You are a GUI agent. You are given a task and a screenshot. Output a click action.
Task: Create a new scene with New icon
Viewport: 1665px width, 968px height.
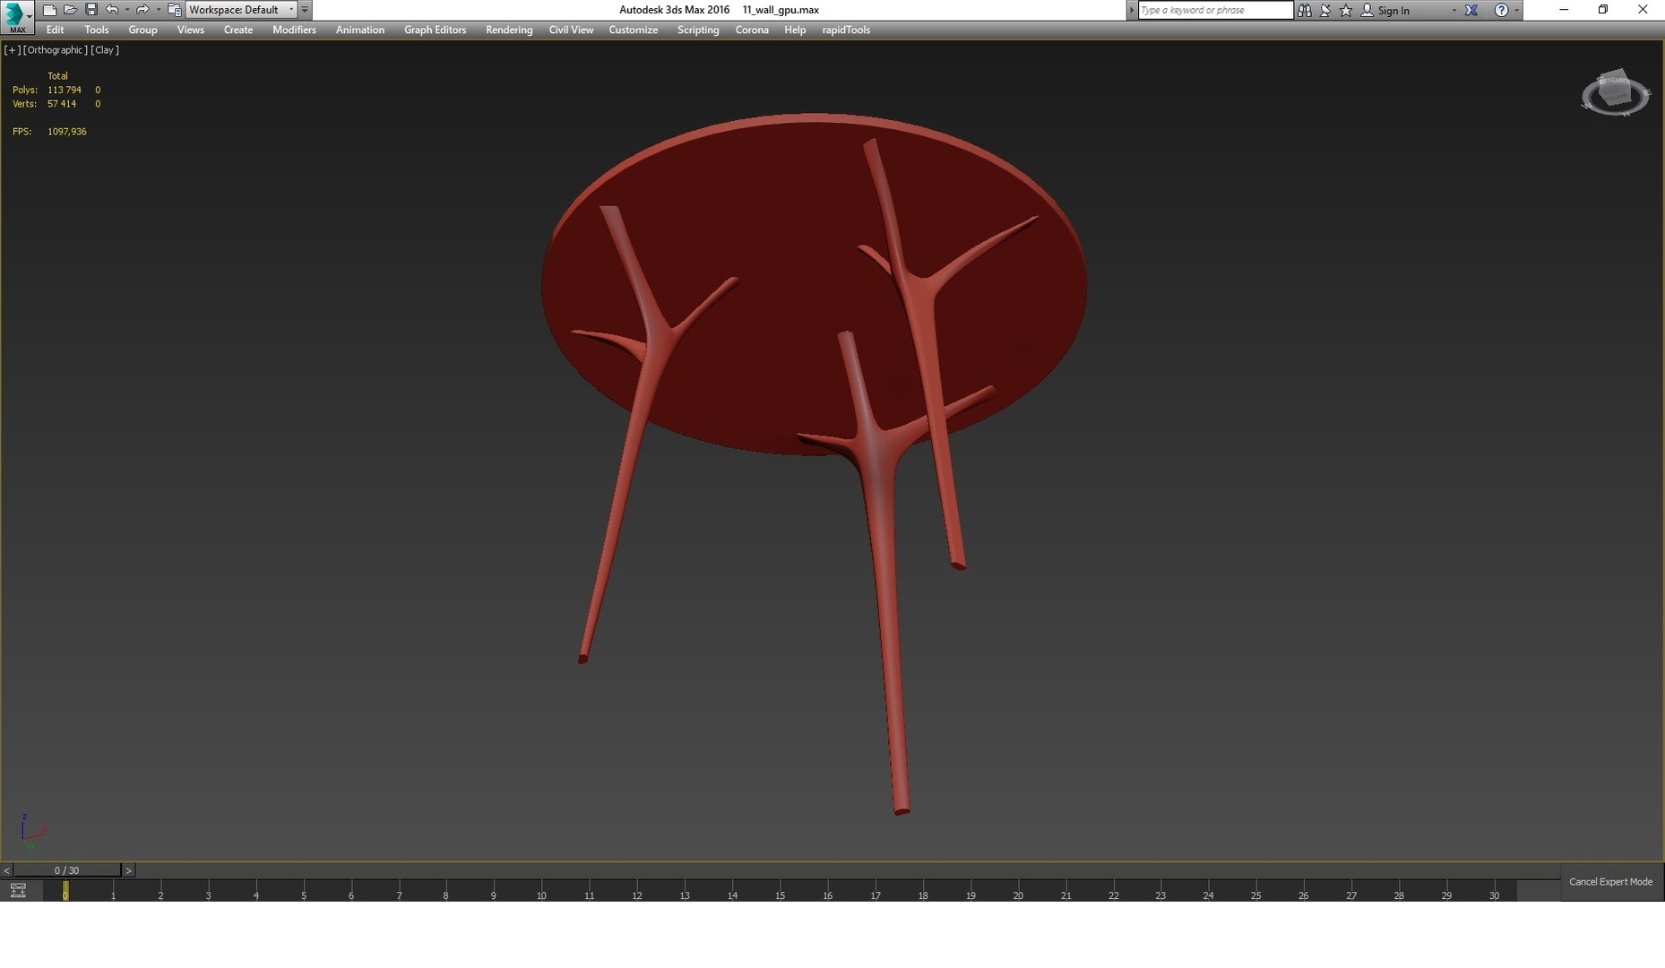click(50, 10)
